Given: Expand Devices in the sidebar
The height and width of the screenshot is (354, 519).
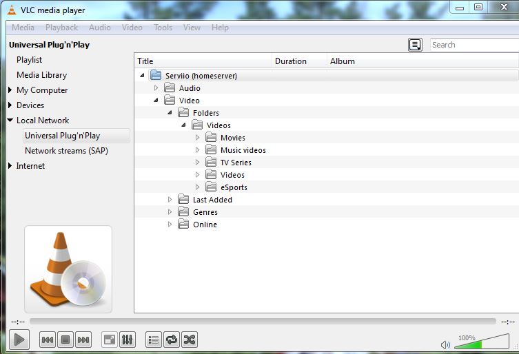Looking at the screenshot, I should point(10,105).
